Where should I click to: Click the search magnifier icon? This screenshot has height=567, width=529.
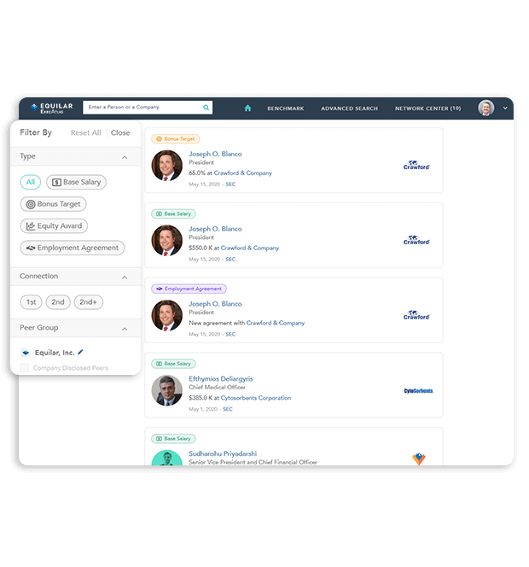pyautogui.click(x=206, y=108)
